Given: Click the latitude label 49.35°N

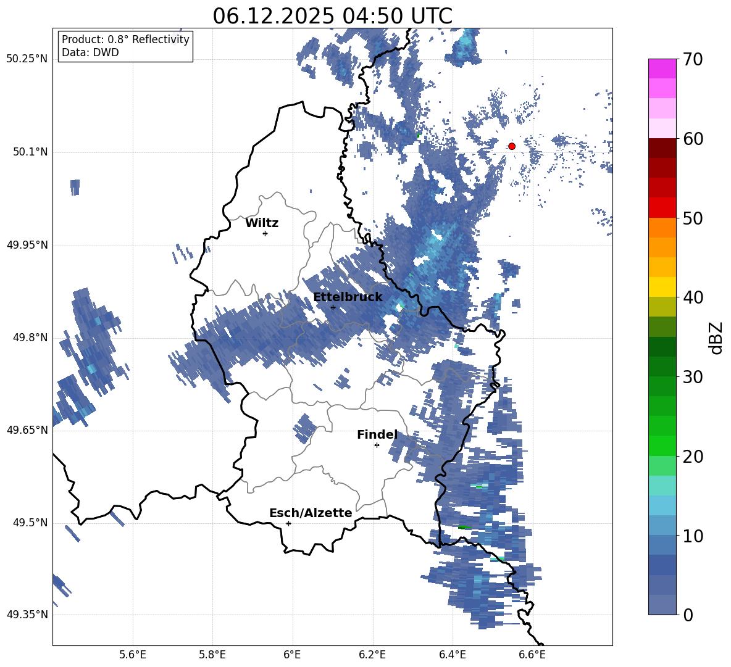Looking at the screenshot, I should (27, 615).
